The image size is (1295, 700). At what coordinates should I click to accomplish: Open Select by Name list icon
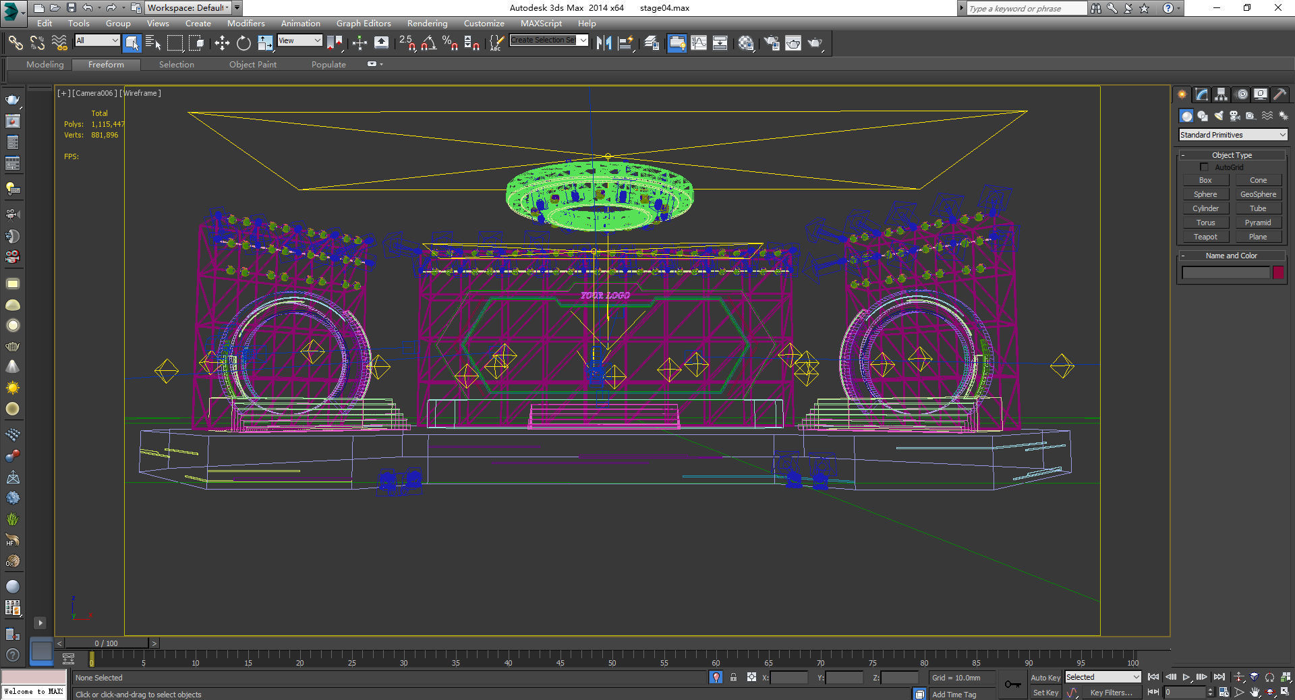153,43
